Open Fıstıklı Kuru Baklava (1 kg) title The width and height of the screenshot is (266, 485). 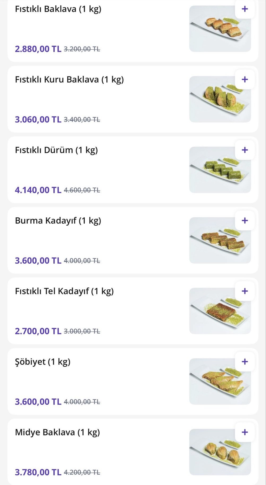(x=69, y=79)
